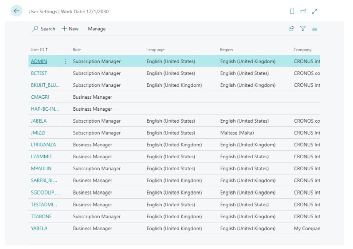The height and width of the screenshot is (249, 353).
Task: Open the ADMIN user link
Action: pyautogui.click(x=39, y=61)
